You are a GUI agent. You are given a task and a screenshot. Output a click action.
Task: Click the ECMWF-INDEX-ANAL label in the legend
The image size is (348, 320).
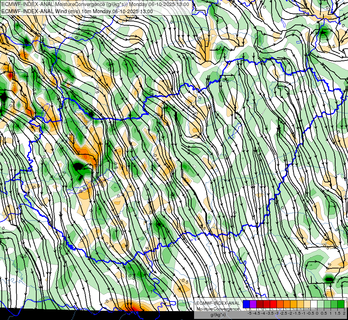218,303
